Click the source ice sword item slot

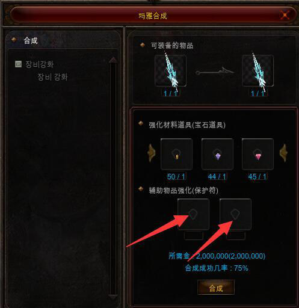(x=170, y=70)
